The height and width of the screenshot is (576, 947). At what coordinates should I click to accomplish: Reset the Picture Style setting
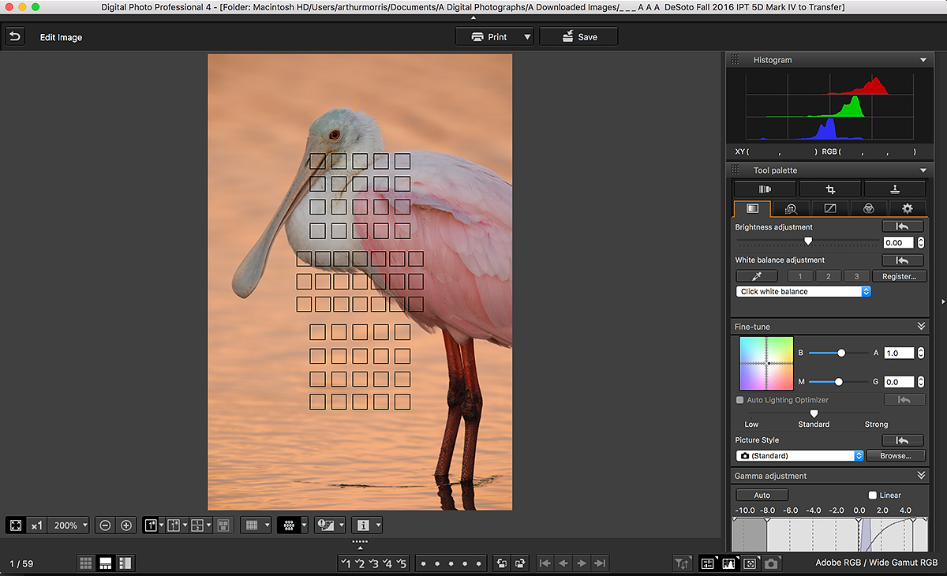pos(903,440)
